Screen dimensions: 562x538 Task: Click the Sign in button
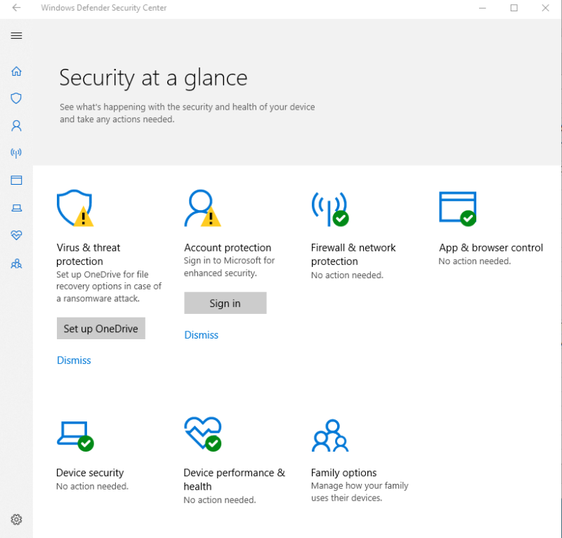click(x=225, y=303)
